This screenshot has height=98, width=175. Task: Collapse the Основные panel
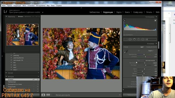coord(156,44)
